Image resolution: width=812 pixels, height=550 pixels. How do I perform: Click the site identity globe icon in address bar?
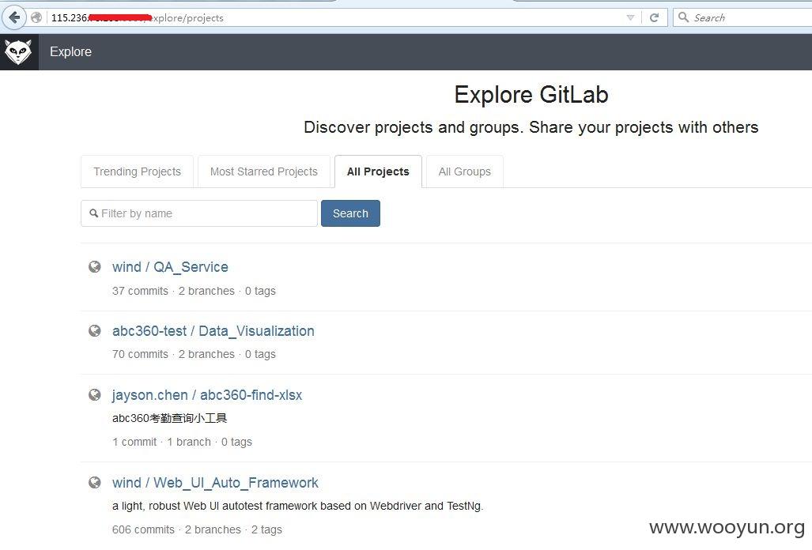pyautogui.click(x=36, y=17)
